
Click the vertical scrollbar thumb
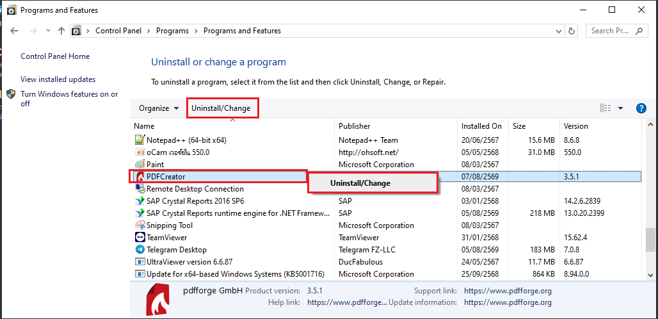coord(650,240)
